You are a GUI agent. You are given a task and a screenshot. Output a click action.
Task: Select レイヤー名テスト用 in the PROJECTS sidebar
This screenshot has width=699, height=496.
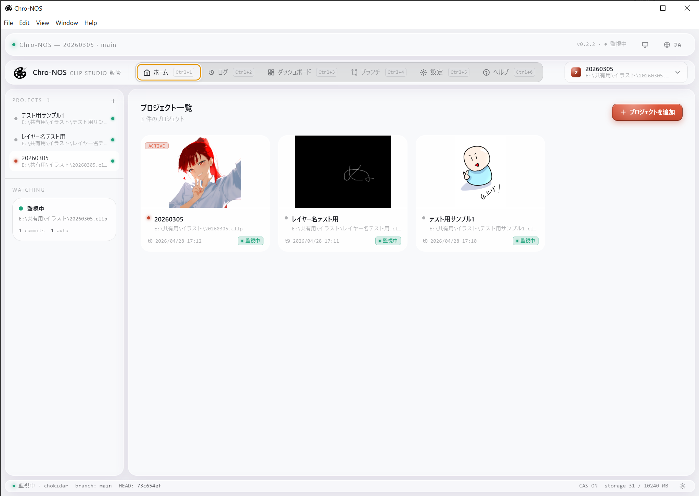(63, 139)
